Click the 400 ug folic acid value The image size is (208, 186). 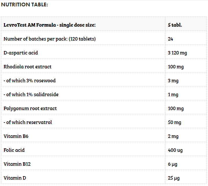coord(175,150)
